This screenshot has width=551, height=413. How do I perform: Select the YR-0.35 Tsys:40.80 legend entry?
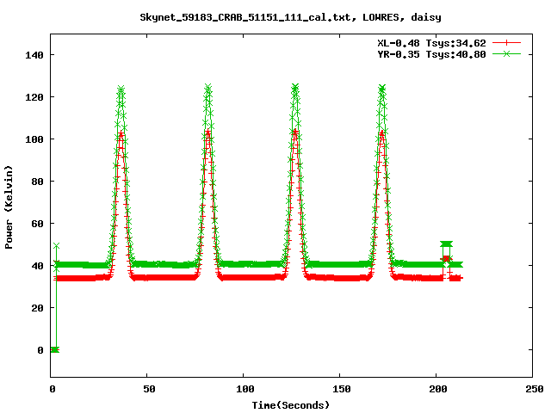[x=431, y=54]
